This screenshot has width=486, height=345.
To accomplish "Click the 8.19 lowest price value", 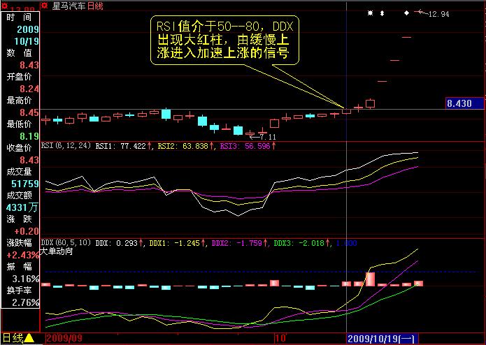I will click(29, 136).
